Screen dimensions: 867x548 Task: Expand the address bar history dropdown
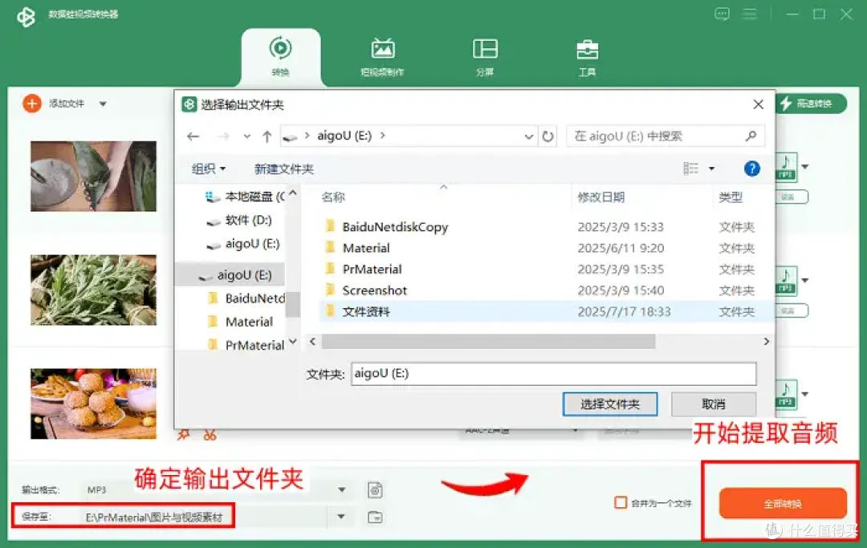[x=528, y=136]
